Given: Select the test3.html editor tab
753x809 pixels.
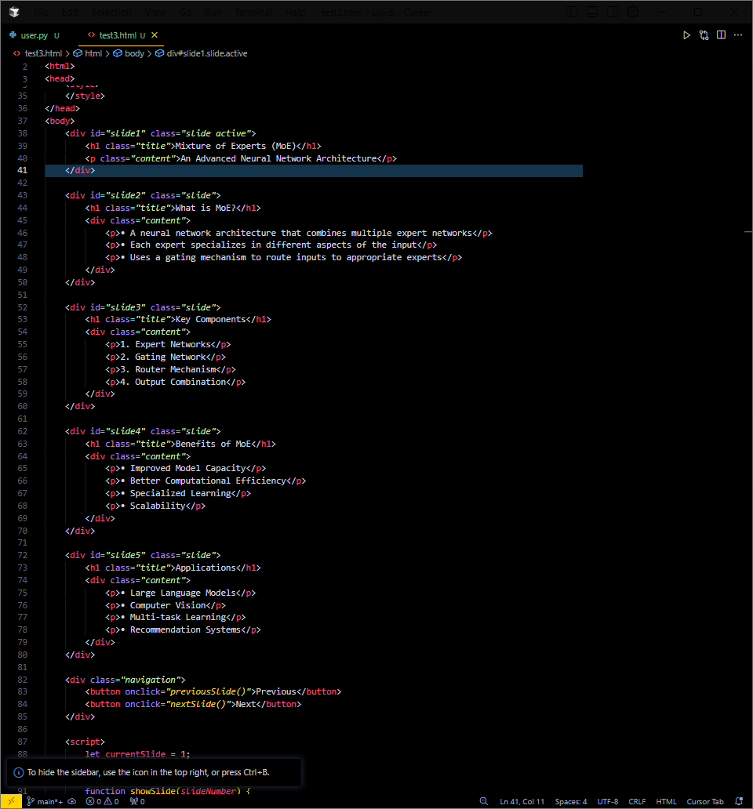Looking at the screenshot, I should tap(118, 35).
